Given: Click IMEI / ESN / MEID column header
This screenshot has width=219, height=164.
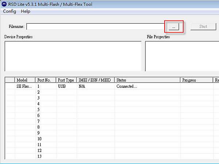Looking at the screenshot, I should coord(96,80).
